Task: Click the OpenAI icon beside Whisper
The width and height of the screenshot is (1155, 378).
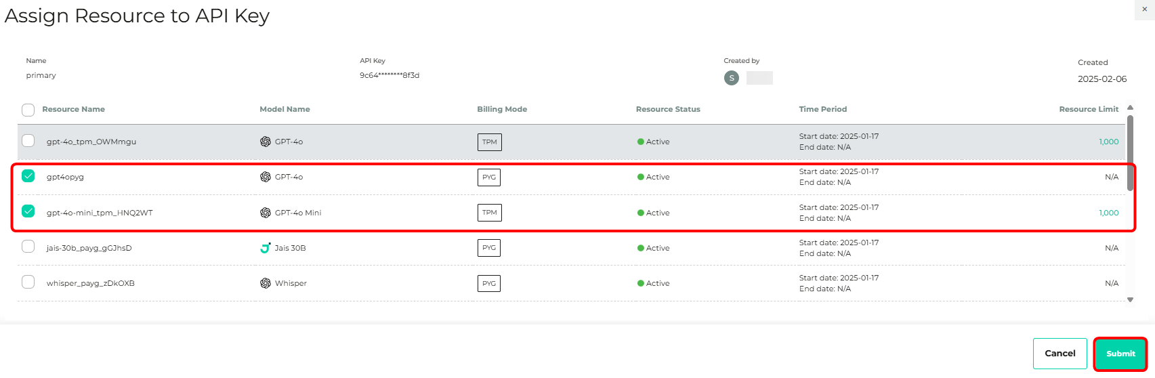Action: click(266, 283)
